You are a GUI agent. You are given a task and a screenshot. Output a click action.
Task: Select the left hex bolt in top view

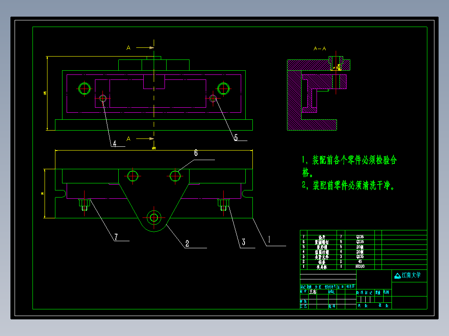tap(85, 89)
